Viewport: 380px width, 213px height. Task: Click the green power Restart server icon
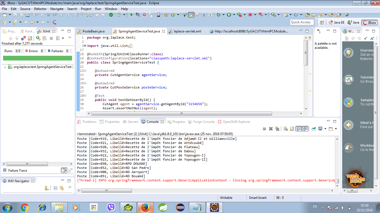tap(111, 15)
